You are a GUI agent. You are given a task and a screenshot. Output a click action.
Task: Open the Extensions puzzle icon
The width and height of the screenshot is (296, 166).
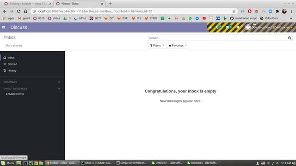click(277, 11)
